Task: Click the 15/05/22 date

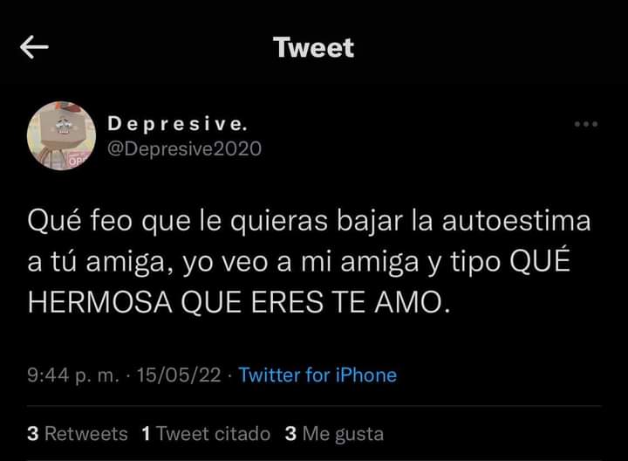Action: click(179, 375)
